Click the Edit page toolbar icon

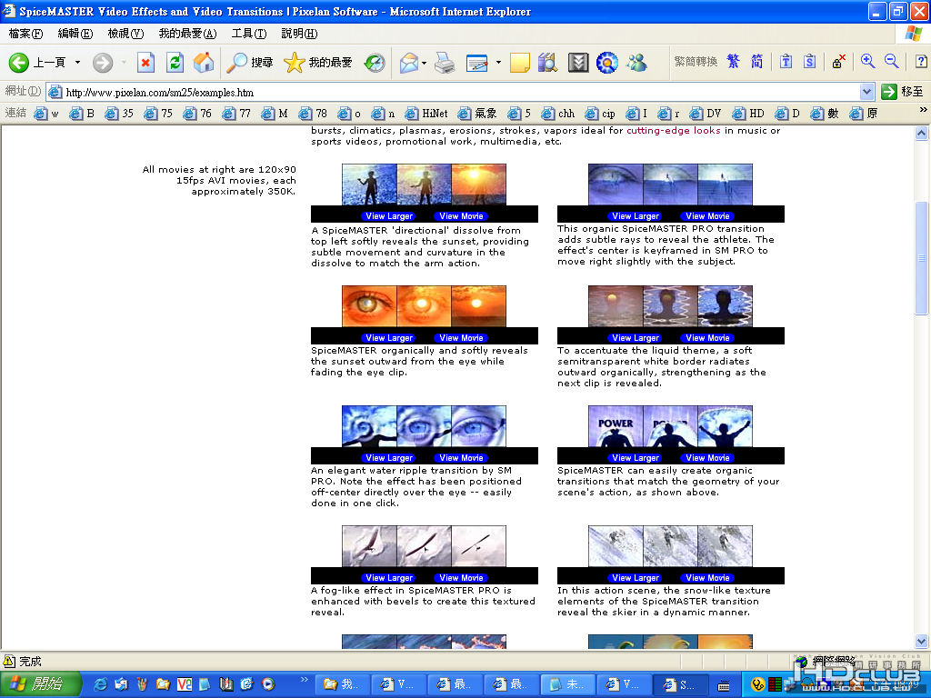tap(477, 63)
